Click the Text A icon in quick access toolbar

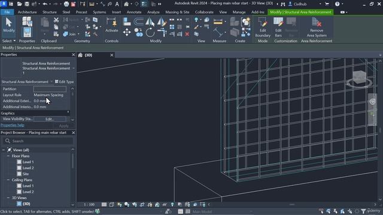coord(117,4)
